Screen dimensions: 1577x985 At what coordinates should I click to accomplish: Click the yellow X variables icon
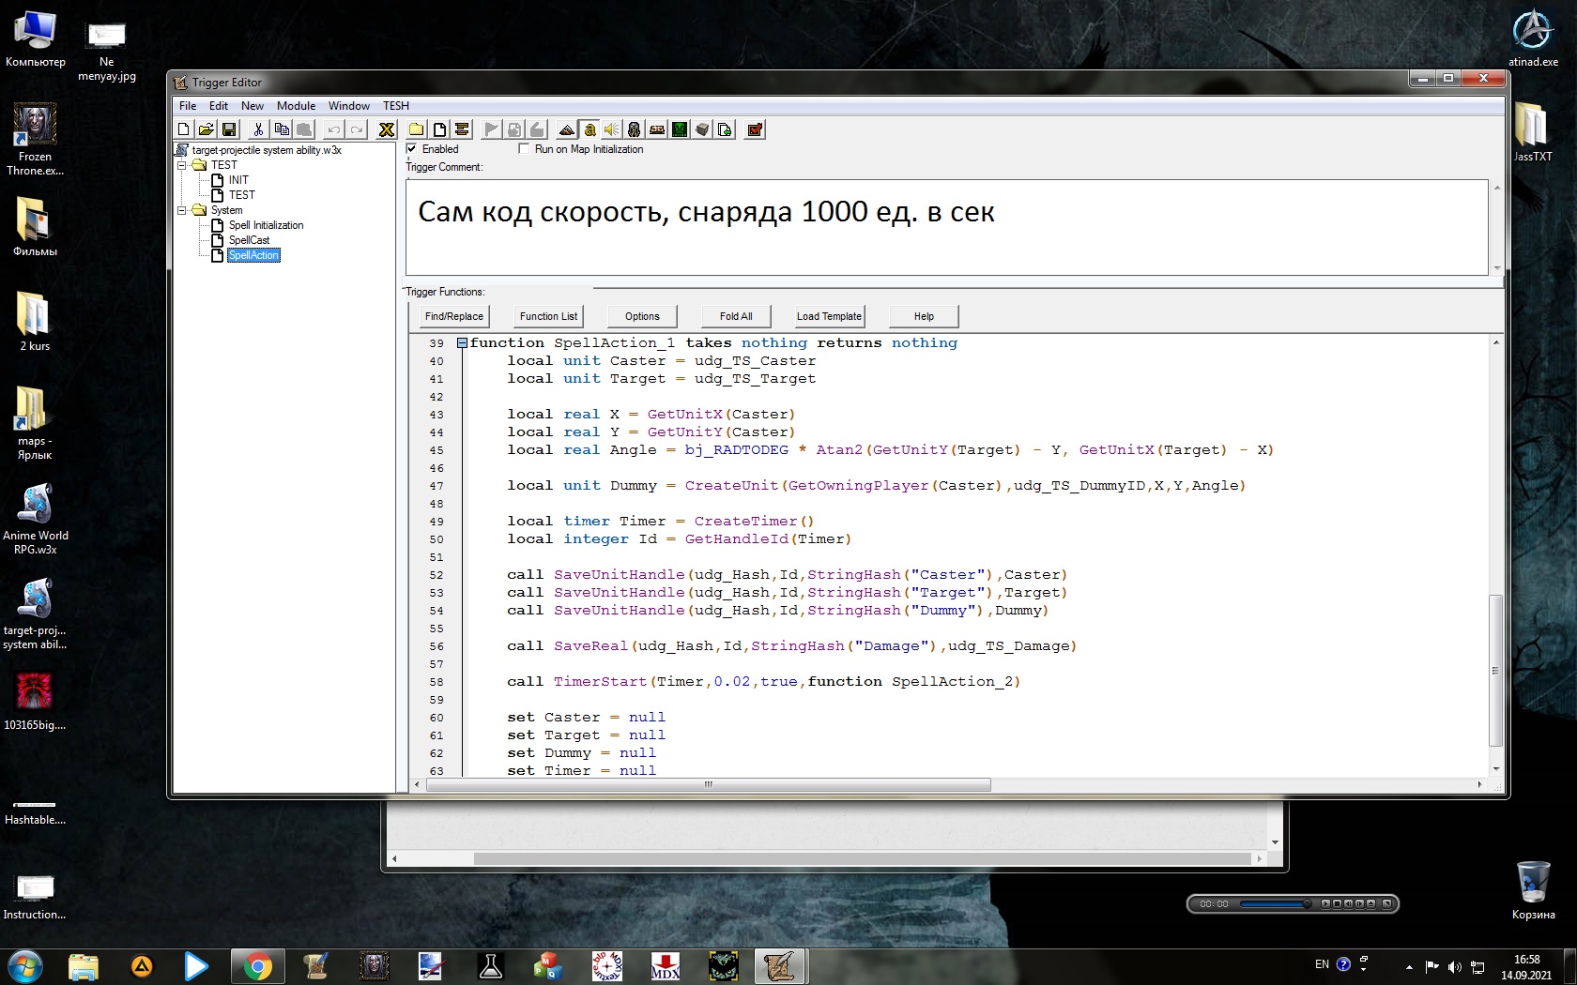click(x=386, y=129)
